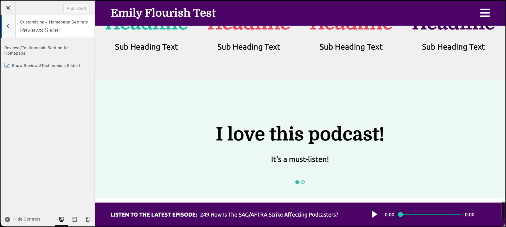Open the hamburger menu in site header

coord(485,13)
